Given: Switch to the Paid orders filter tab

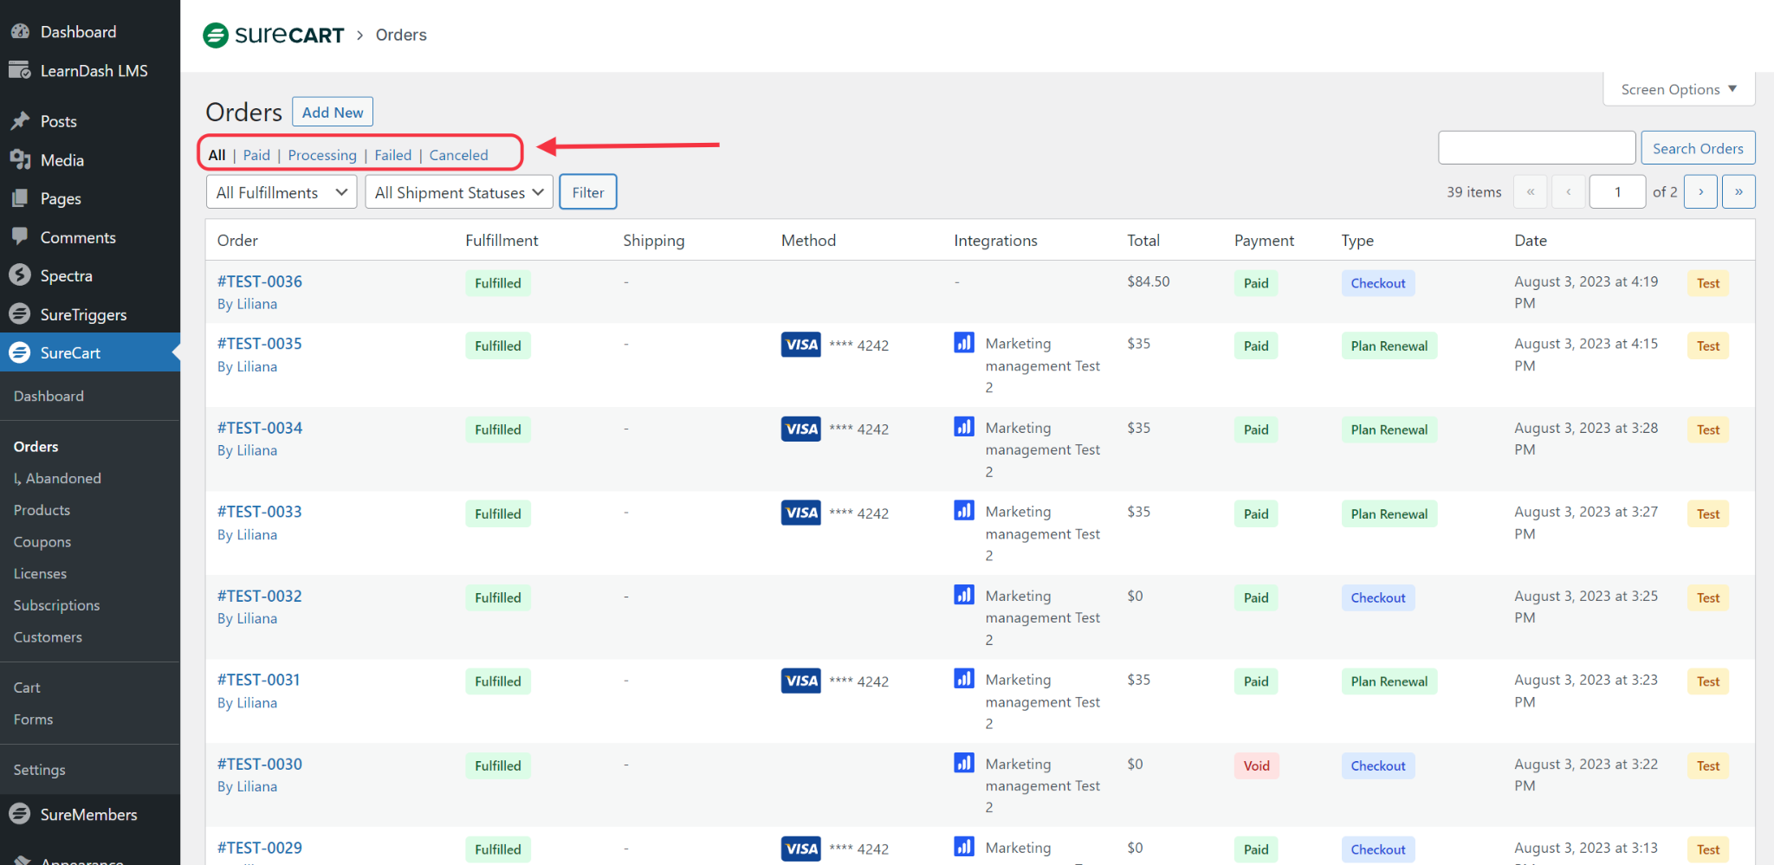Looking at the screenshot, I should click(x=256, y=155).
